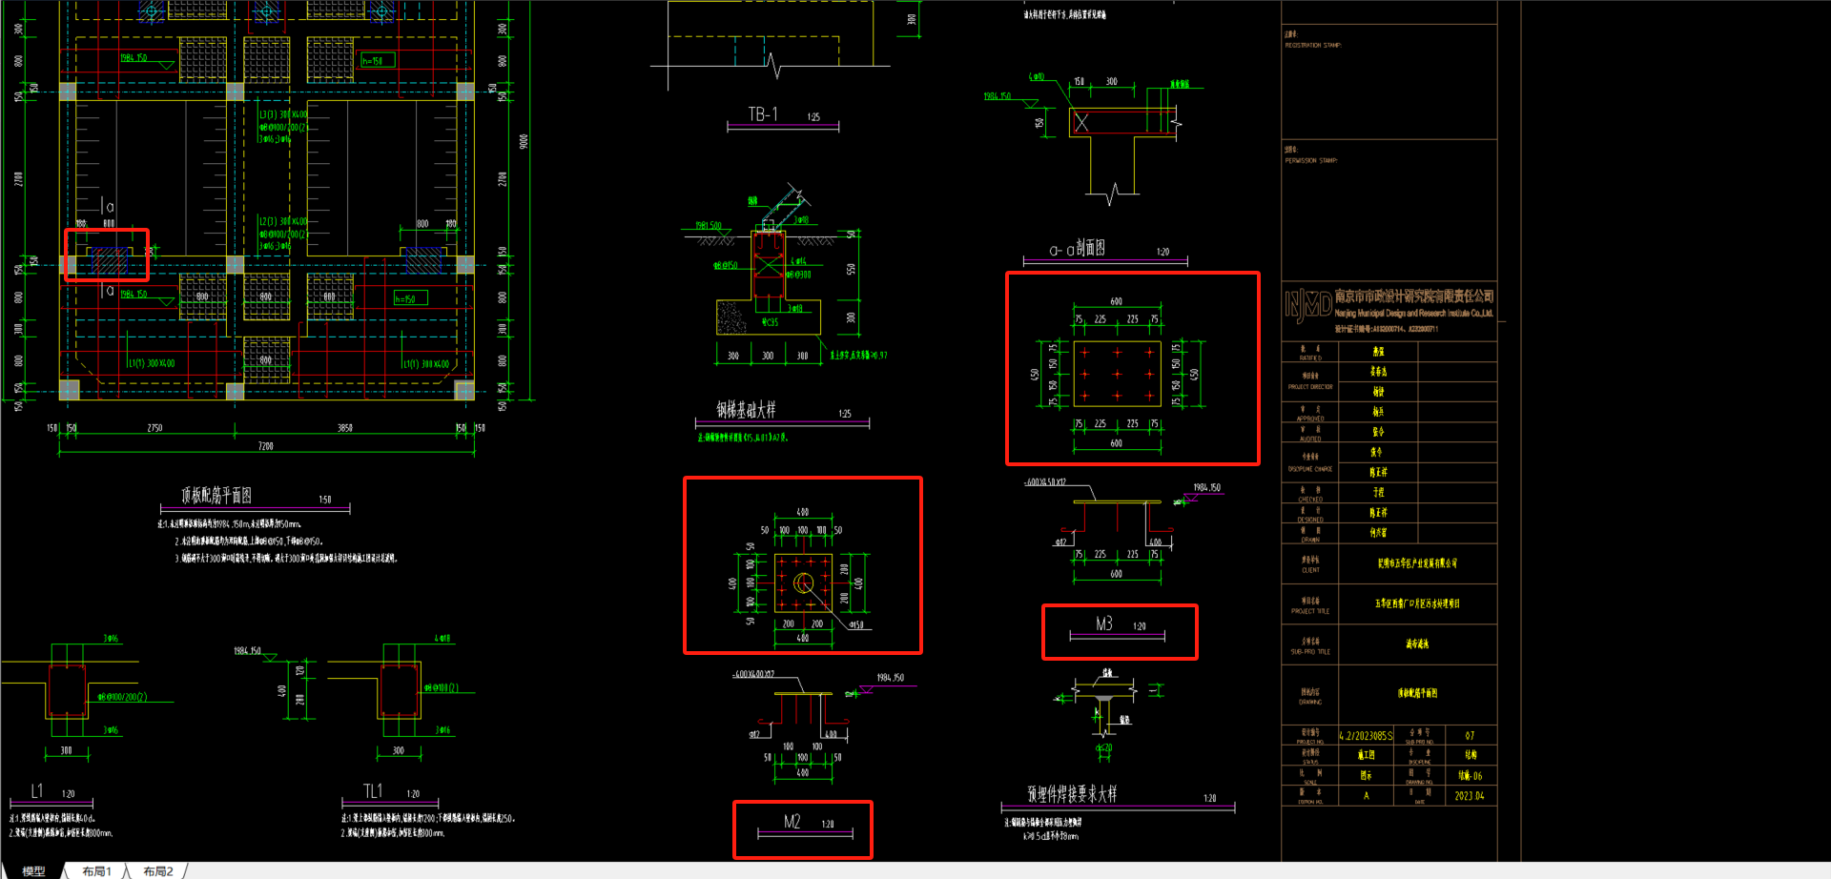This screenshot has height=879, width=1831.
Task: Select the REGISTRATION STAMP label
Action: coord(1313,45)
